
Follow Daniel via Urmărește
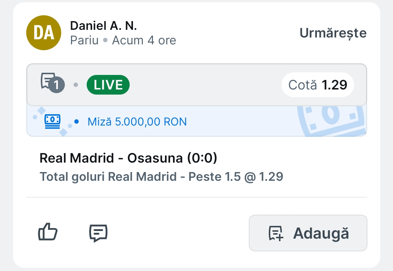[333, 33]
